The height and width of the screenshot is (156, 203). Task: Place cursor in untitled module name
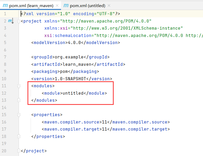[73, 93]
